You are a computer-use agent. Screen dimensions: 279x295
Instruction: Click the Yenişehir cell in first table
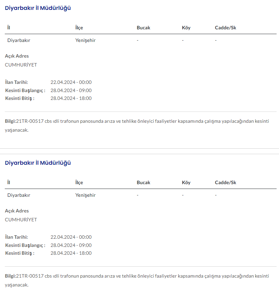(x=85, y=40)
